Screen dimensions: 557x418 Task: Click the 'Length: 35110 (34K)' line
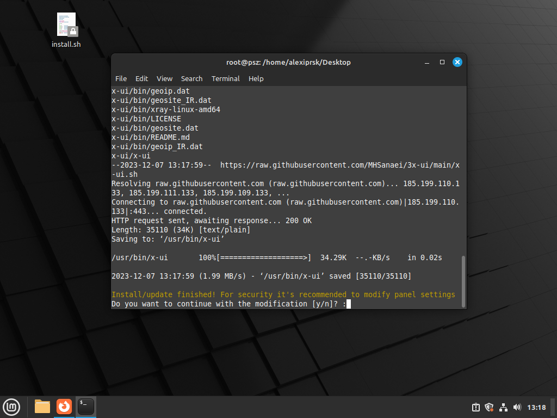coord(181,230)
